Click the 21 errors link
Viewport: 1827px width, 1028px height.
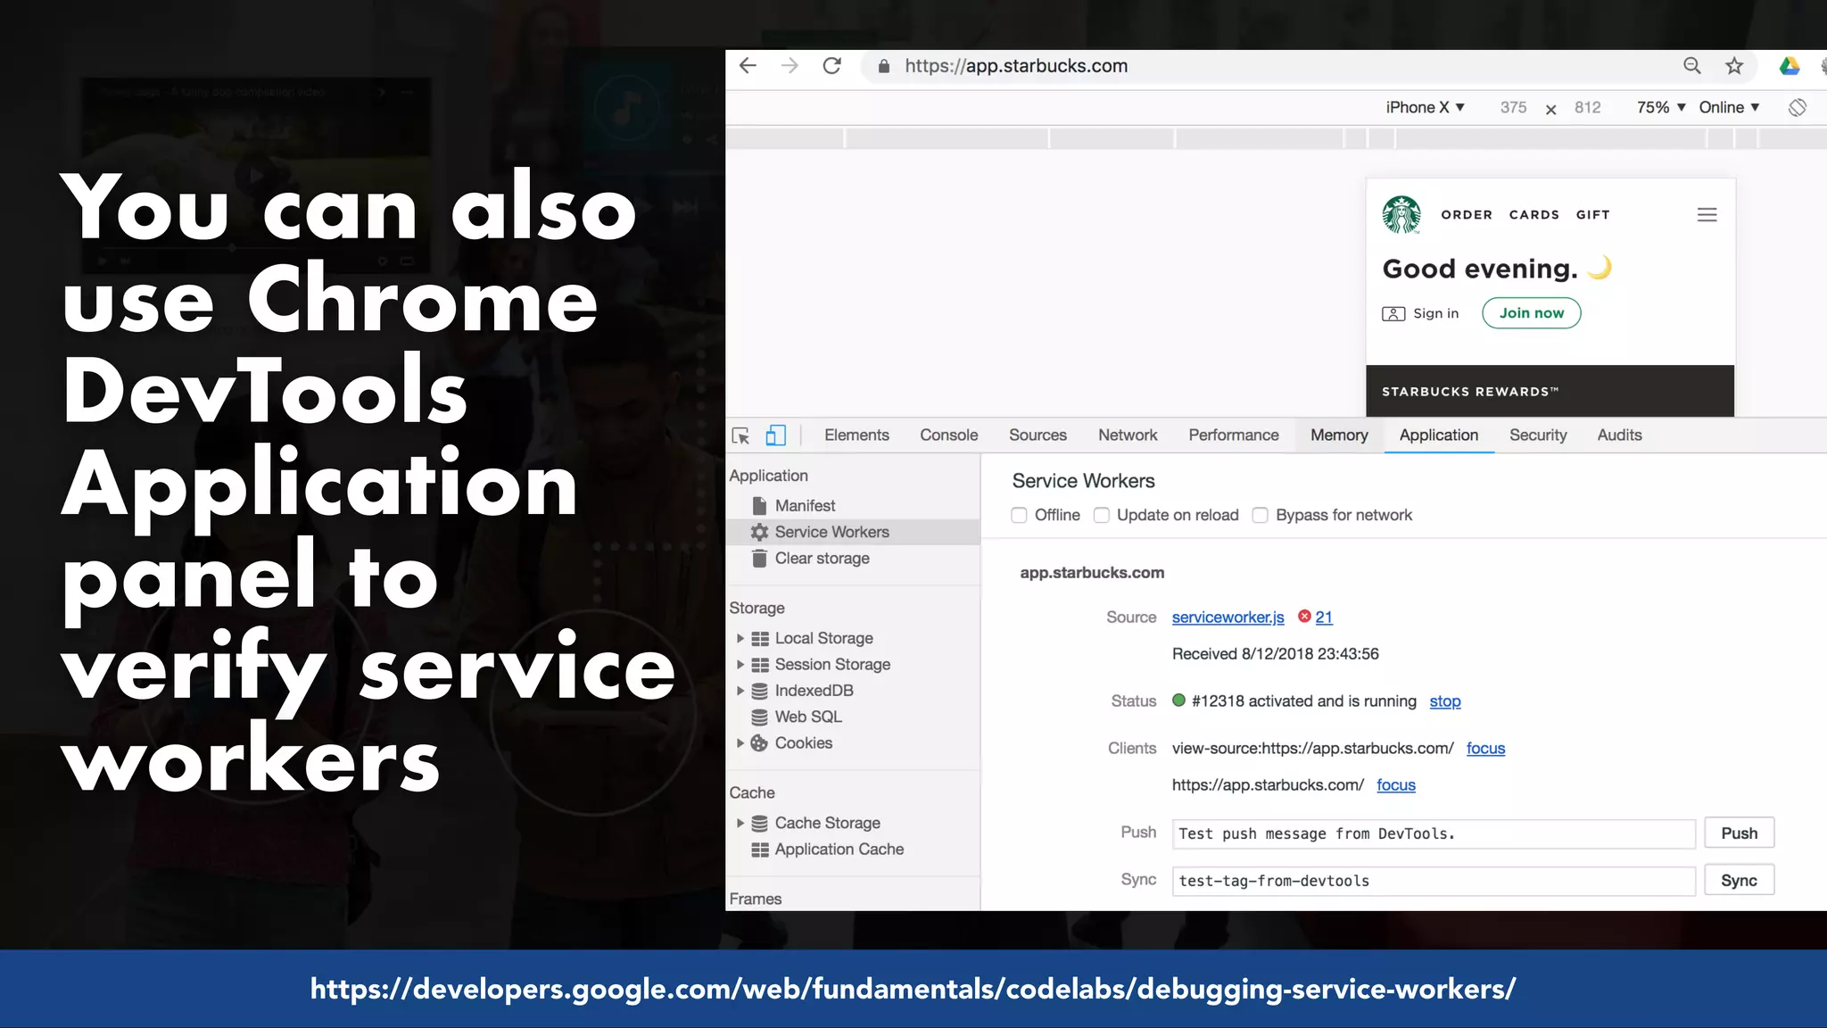1324,618
